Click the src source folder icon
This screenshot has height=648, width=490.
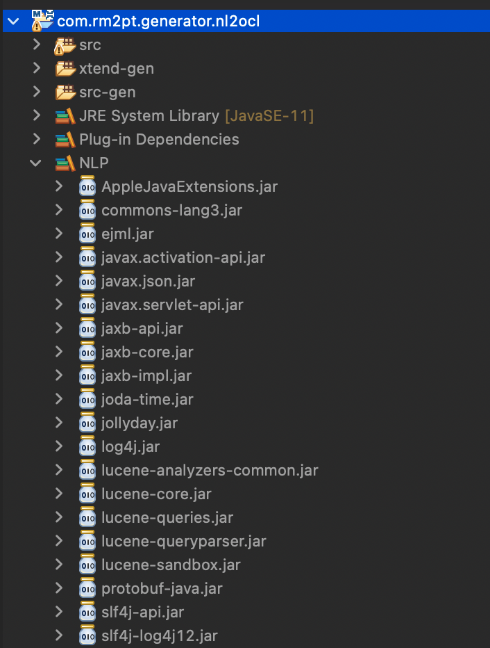pos(65,45)
